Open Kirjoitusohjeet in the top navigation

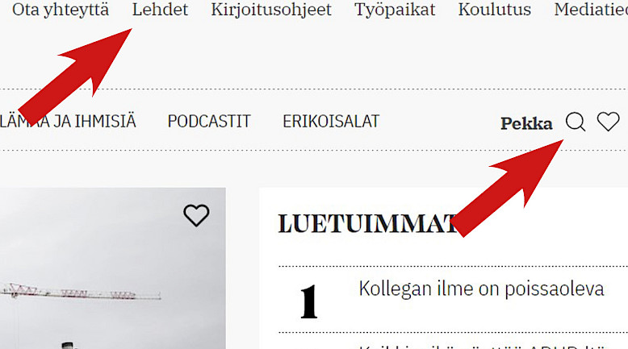[271, 10]
